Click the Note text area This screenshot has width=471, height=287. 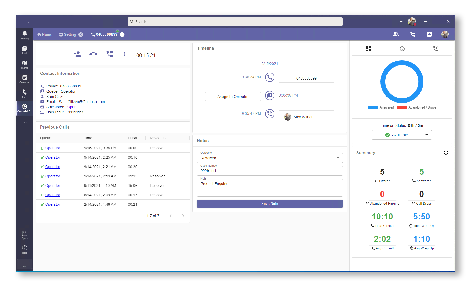pos(270,188)
